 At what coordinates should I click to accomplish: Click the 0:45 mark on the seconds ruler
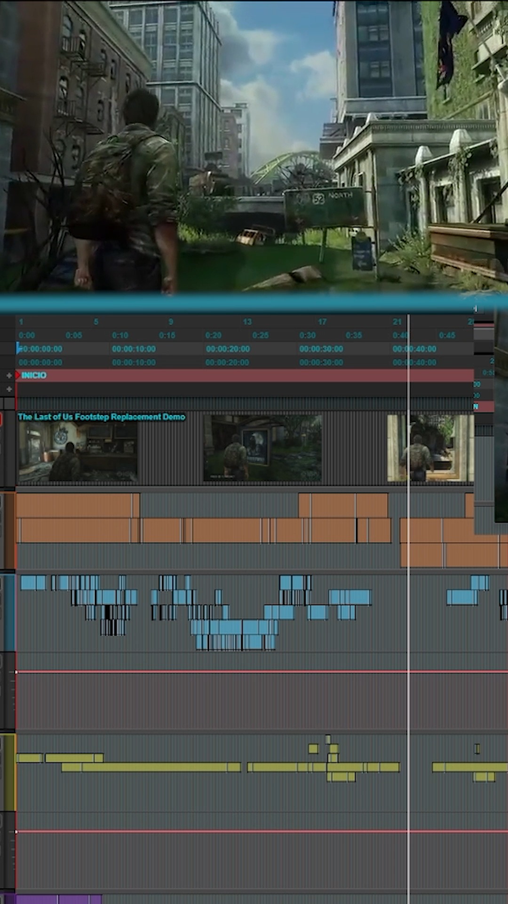pyautogui.click(x=447, y=335)
